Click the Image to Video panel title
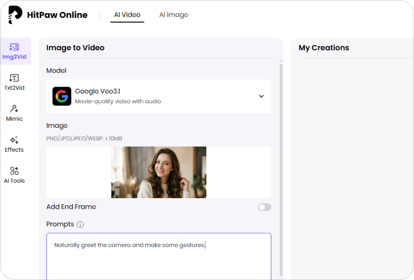Image resolution: width=414 pixels, height=280 pixels. tap(75, 48)
